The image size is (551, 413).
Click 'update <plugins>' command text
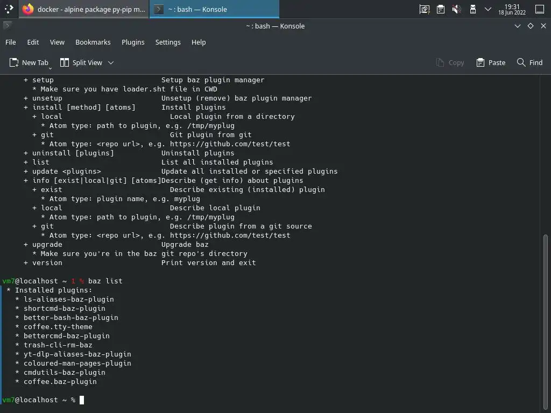tap(67, 172)
